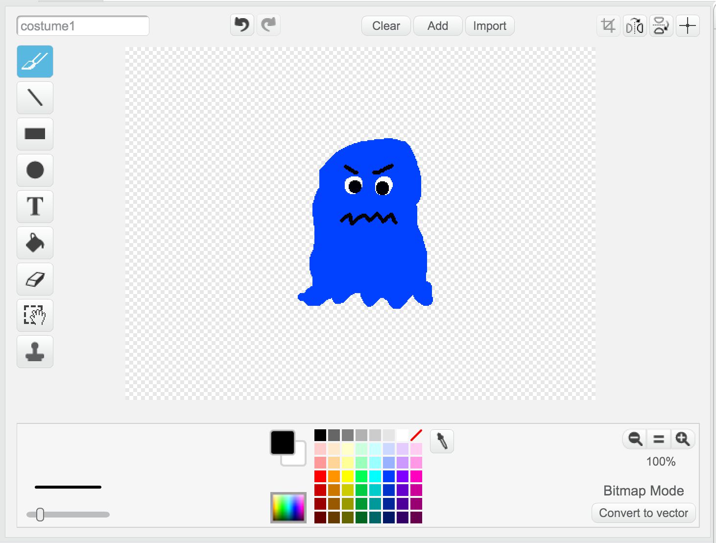Pick the Fill bucket tool
716x543 pixels.
click(35, 243)
